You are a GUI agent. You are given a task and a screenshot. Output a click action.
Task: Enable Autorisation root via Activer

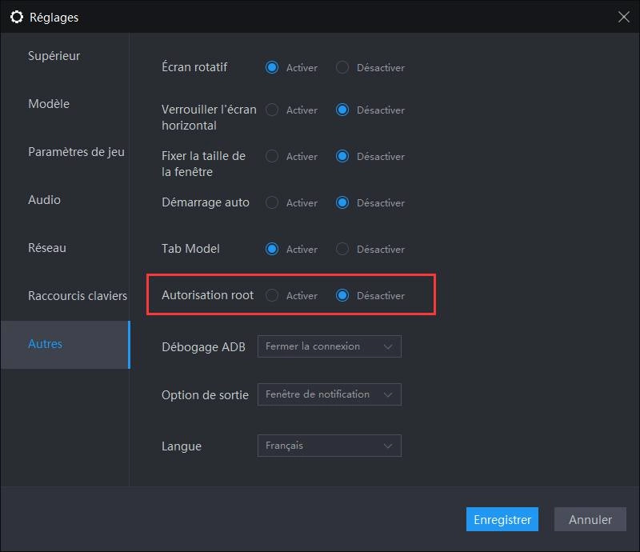(272, 296)
